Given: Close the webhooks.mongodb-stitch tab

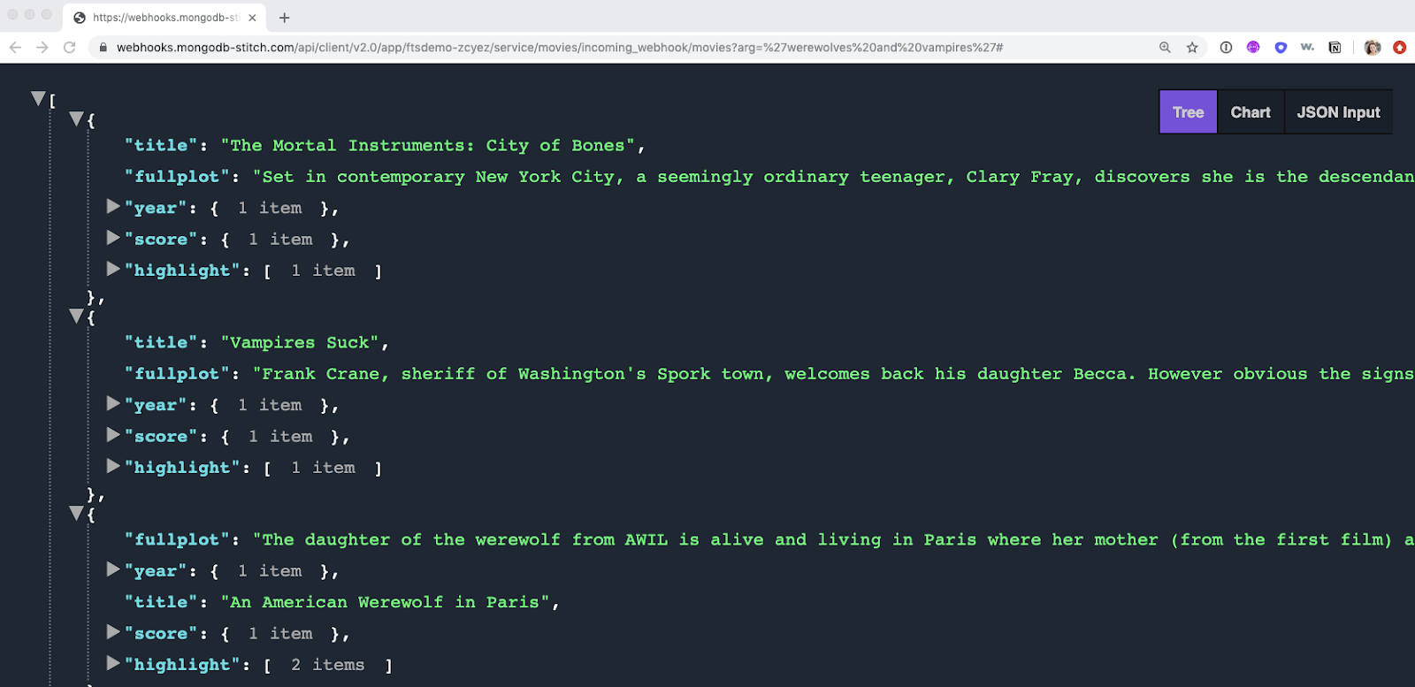Looking at the screenshot, I should [252, 18].
